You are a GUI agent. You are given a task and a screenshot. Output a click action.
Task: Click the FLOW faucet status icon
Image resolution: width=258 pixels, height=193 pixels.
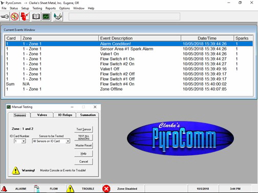(37, 189)
